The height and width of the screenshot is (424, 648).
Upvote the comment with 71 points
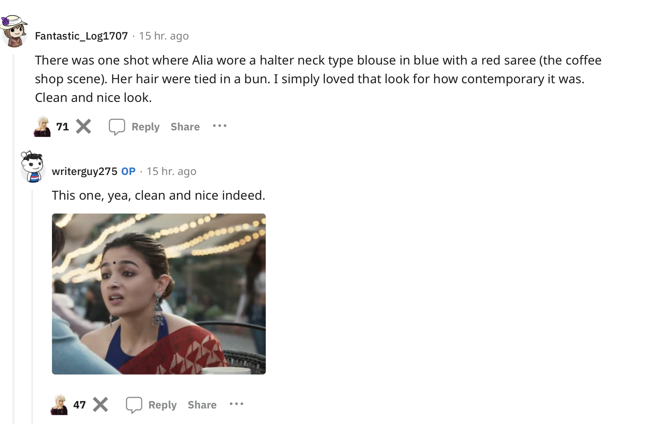tap(42, 127)
